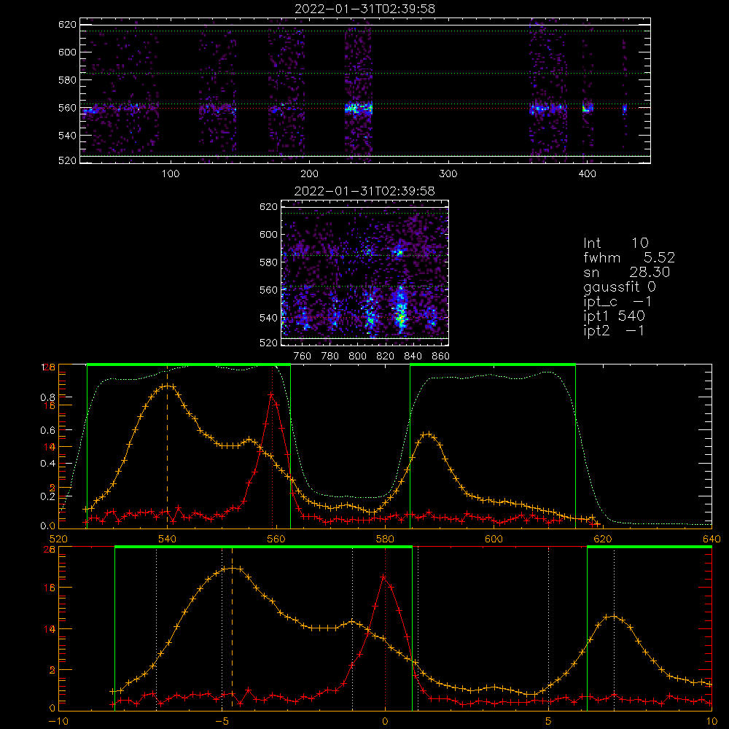
Task: Click the red curve peak at 0 in the bottom plot
Action: 384,577
